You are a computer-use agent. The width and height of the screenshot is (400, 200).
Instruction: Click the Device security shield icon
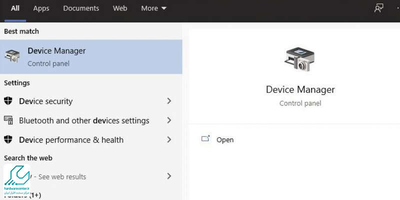(8, 101)
